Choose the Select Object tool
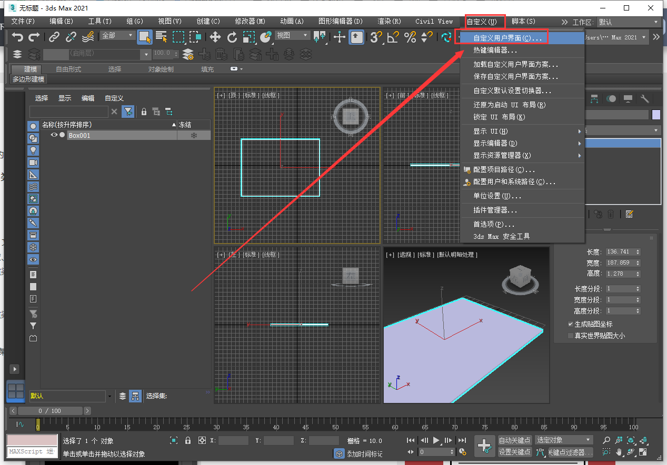The image size is (667, 465). point(145,37)
